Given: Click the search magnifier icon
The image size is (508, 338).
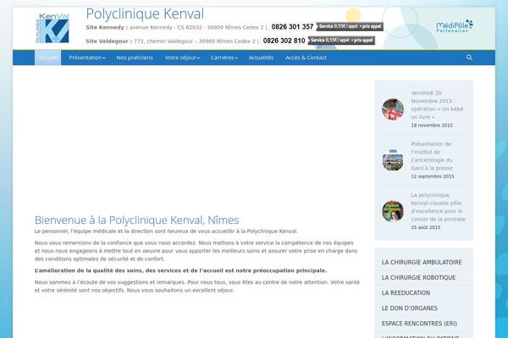Looking at the screenshot, I should tap(469, 57).
